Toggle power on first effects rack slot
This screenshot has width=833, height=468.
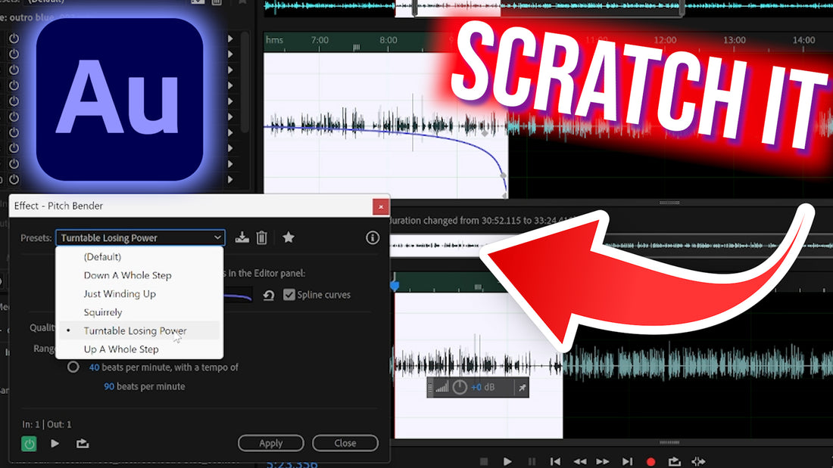14,39
